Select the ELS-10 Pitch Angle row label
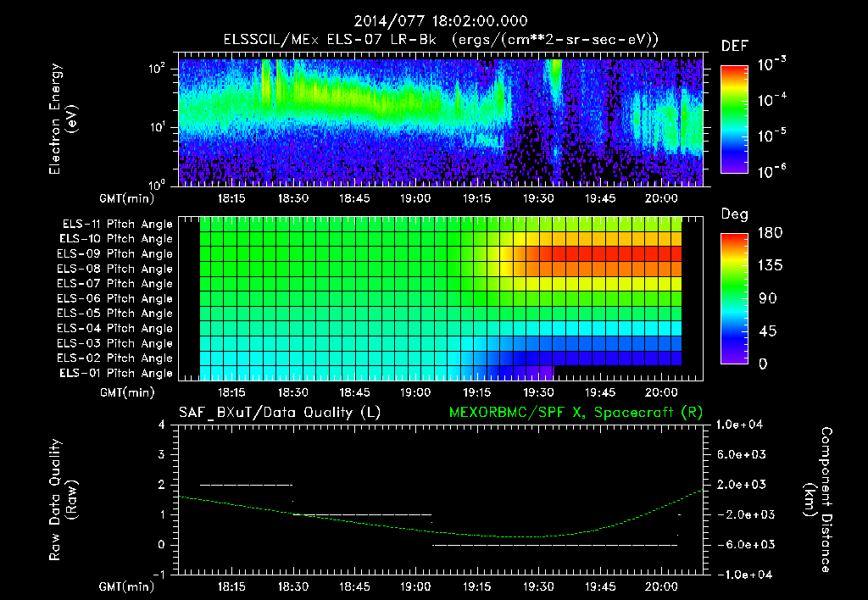Viewport: 868px width, 600px height. pyautogui.click(x=115, y=239)
